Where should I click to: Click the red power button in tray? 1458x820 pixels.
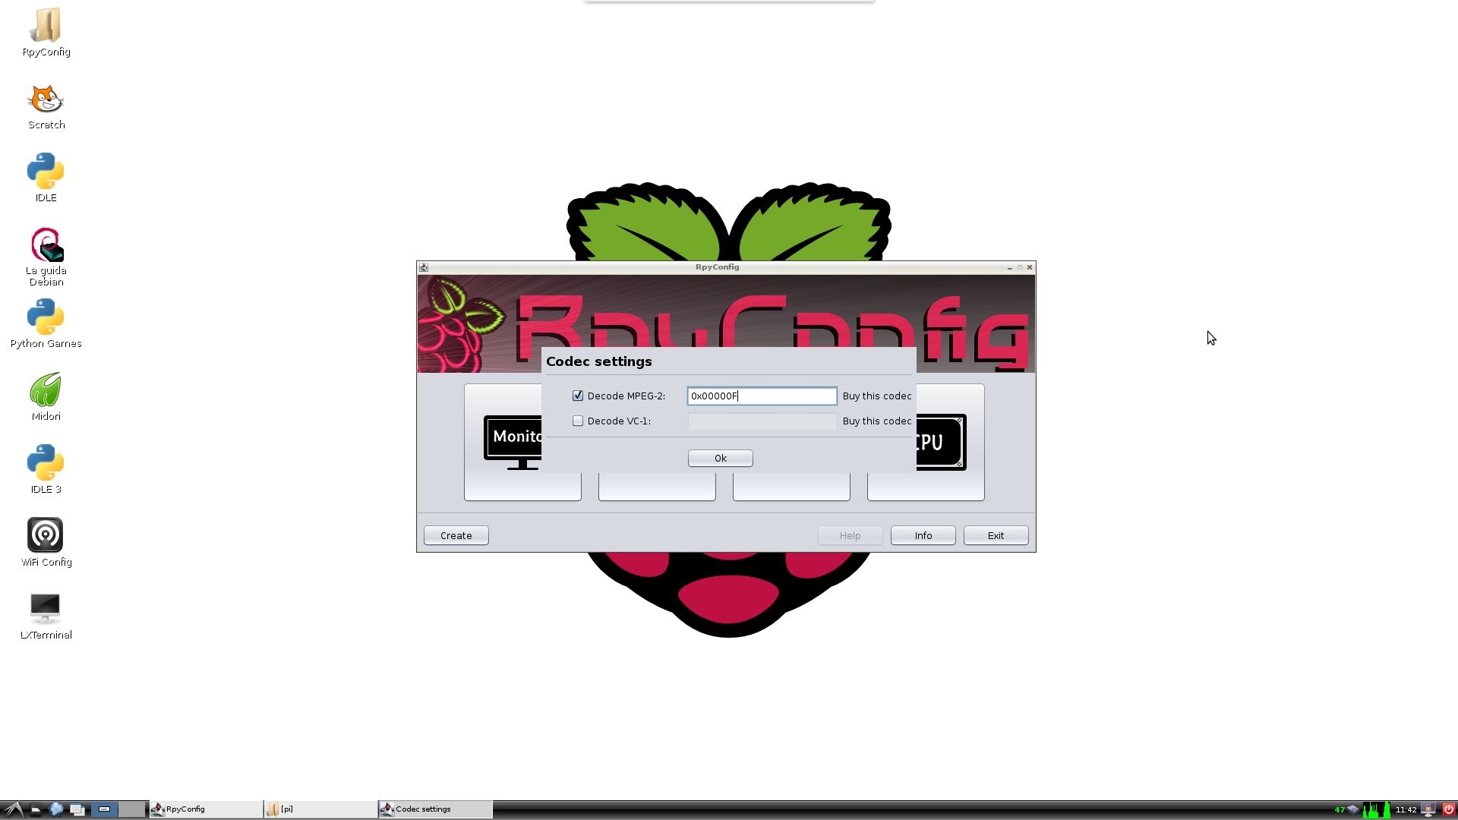point(1448,809)
